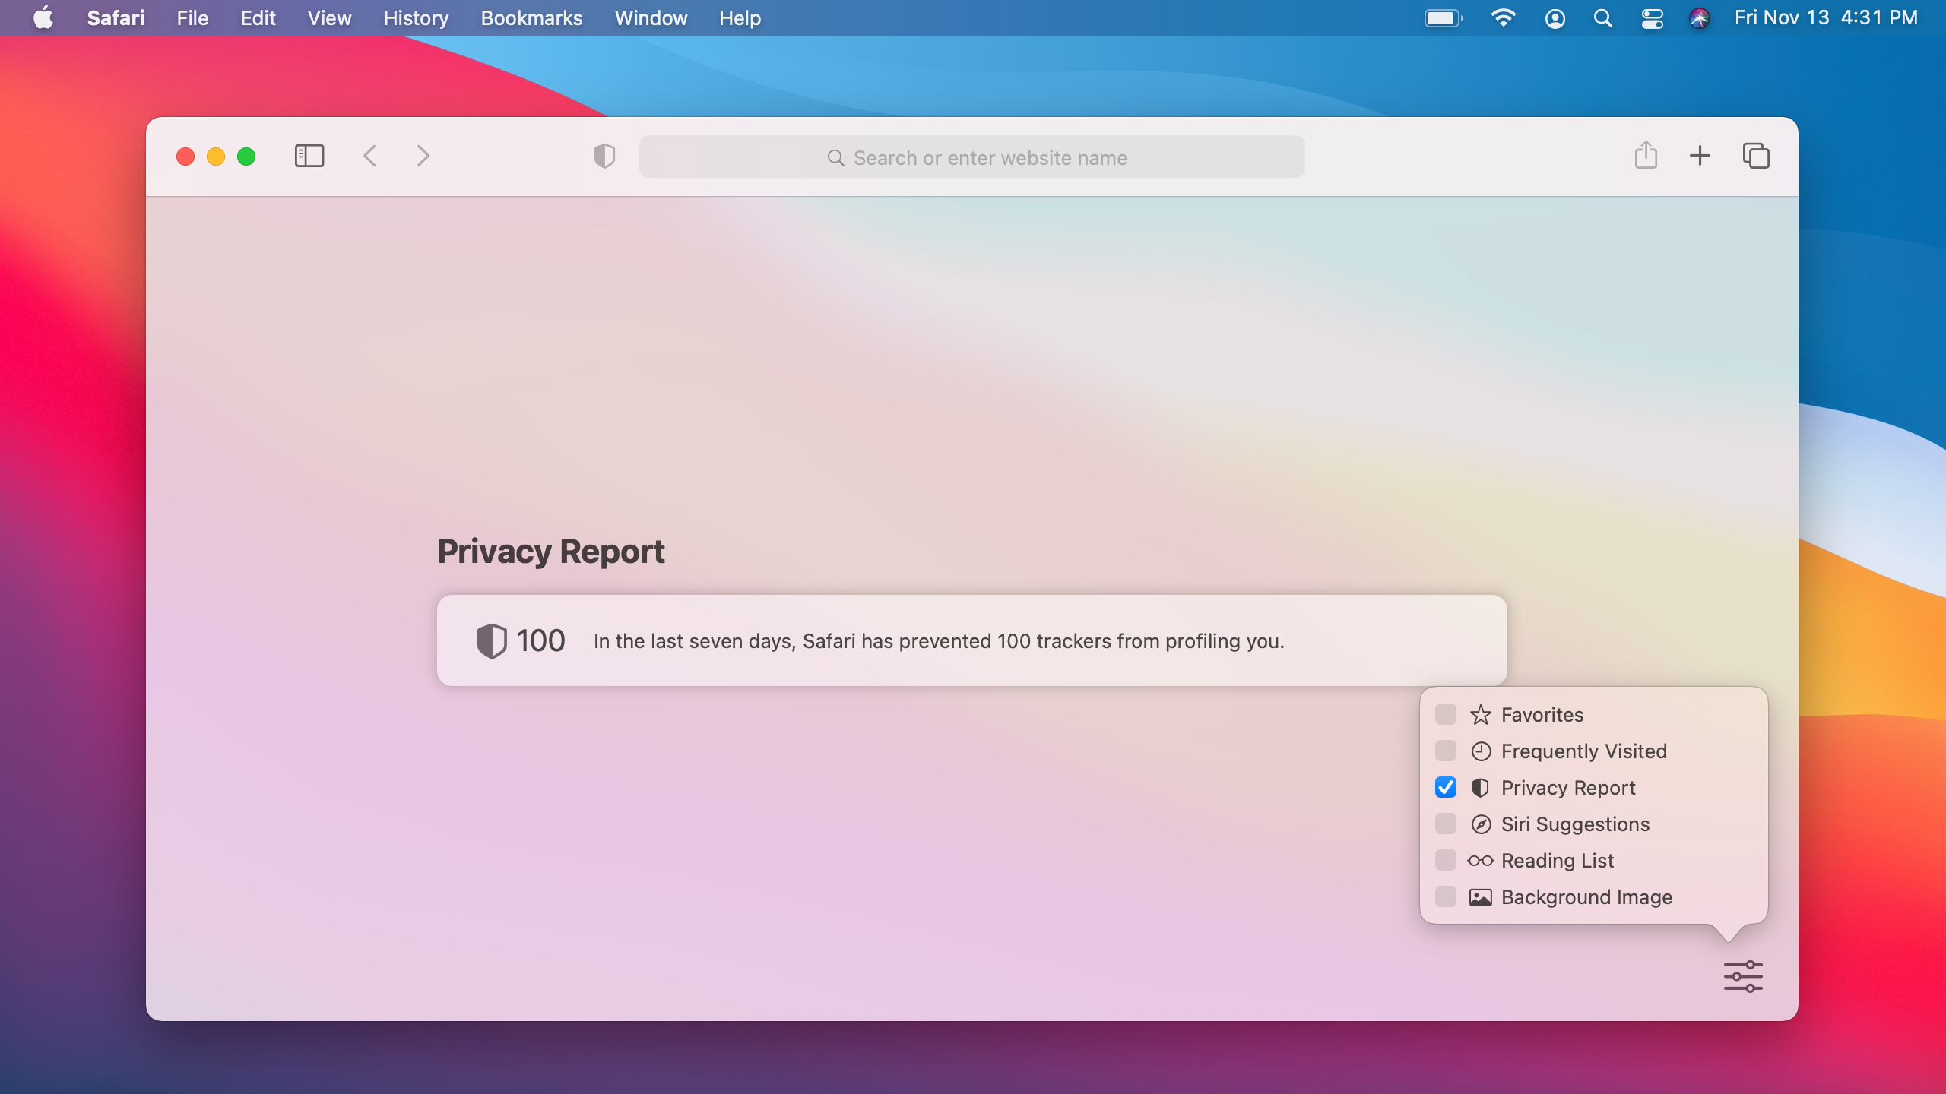Open Spotlight search icon
Viewport: 1946px width, 1094px height.
tap(1603, 18)
